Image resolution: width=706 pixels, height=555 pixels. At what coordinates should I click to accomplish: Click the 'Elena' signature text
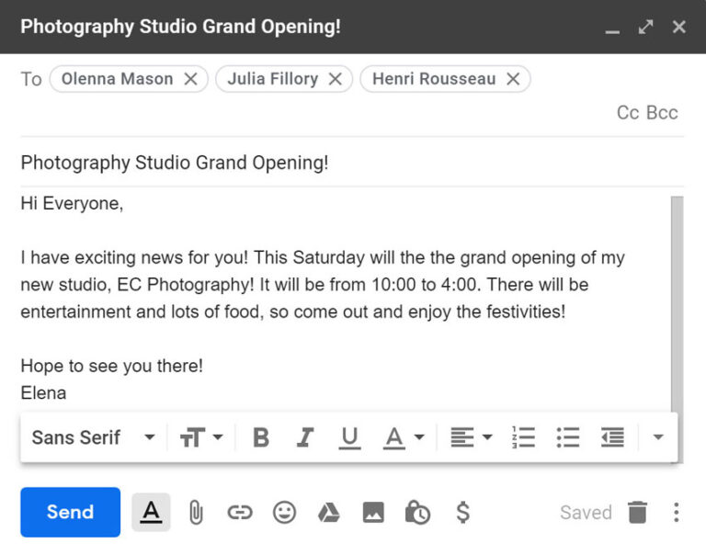pyautogui.click(x=44, y=393)
